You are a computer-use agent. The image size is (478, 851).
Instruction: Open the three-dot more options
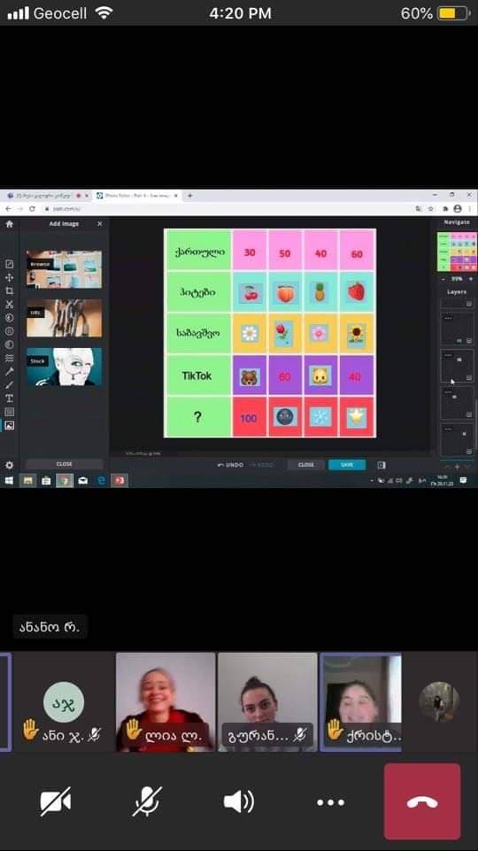click(x=330, y=802)
